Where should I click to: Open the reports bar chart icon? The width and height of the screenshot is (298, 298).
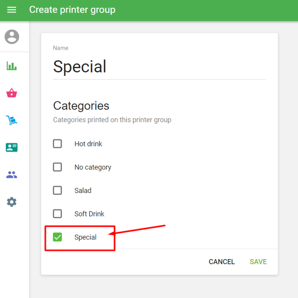pyautogui.click(x=12, y=66)
